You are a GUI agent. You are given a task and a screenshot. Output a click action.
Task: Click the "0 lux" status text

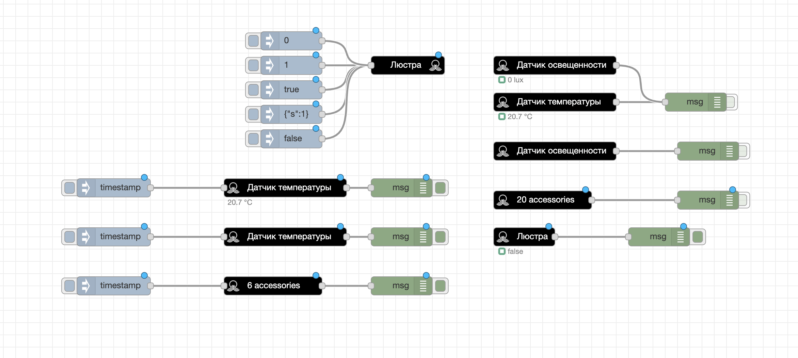pyautogui.click(x=515, y=80)
